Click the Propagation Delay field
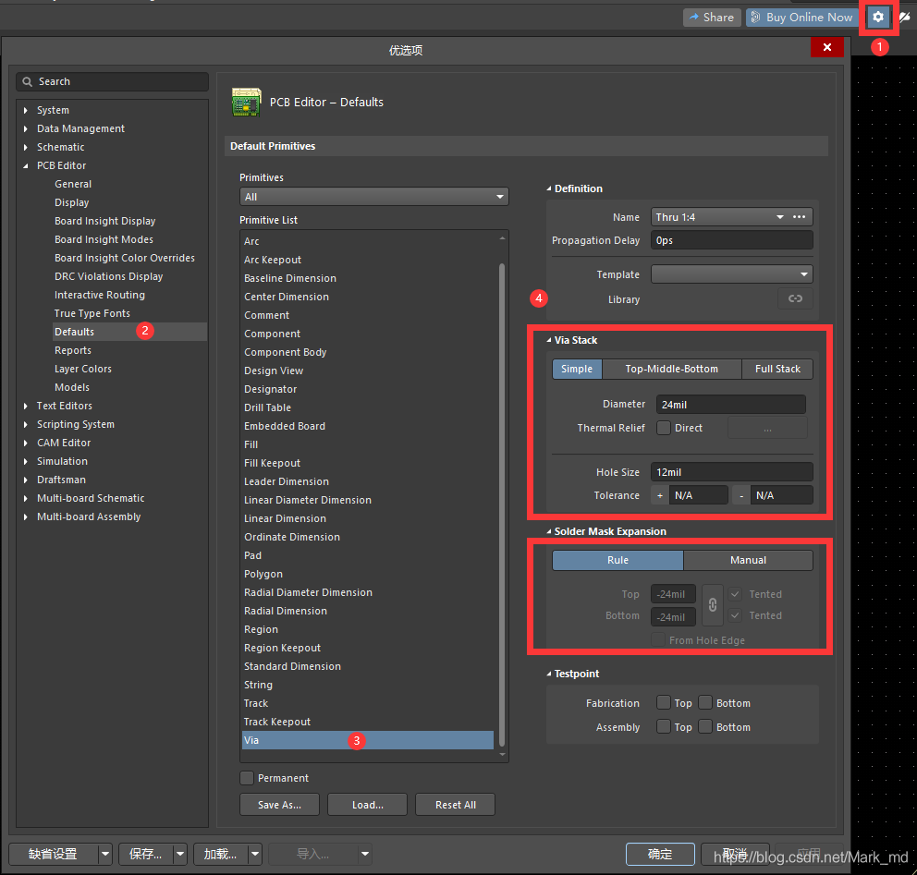This screenshot has width=917, height=875. tap(731, 240)
